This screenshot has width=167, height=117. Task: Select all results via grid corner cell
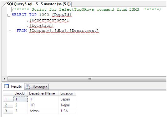pyautogui.click(x=8, y=93)
